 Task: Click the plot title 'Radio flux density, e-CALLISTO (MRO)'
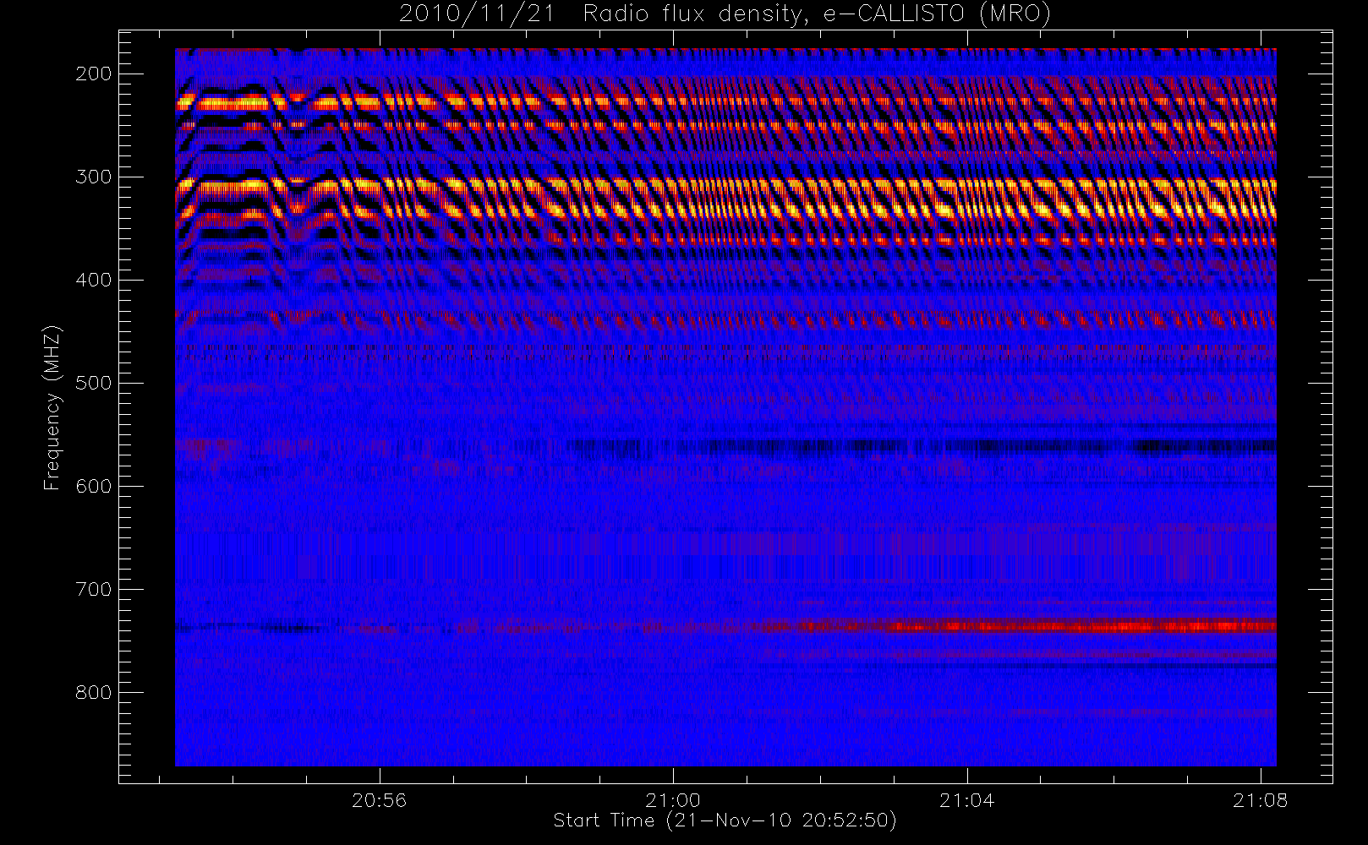pos(817,14)
